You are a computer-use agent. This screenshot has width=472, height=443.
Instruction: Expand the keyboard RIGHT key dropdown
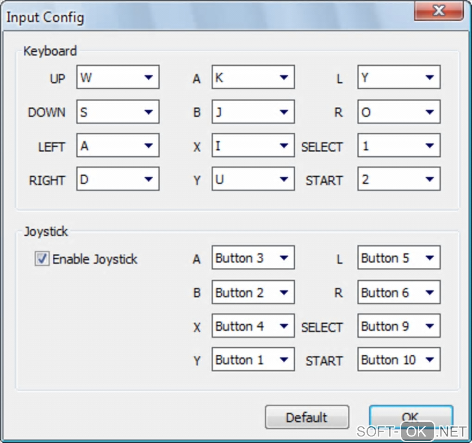118,179
